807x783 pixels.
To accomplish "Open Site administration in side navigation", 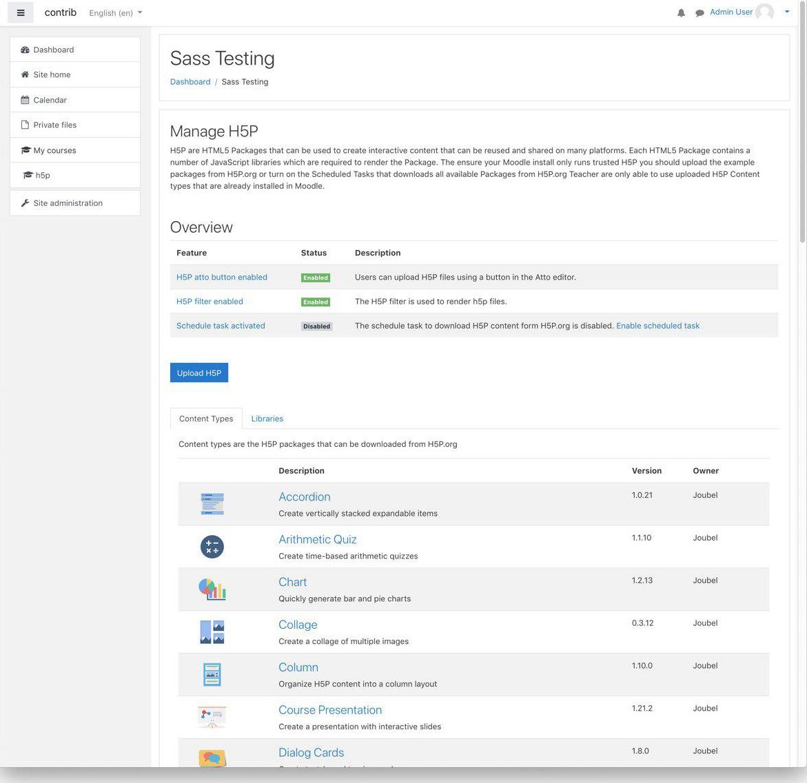I will [75, 203].
